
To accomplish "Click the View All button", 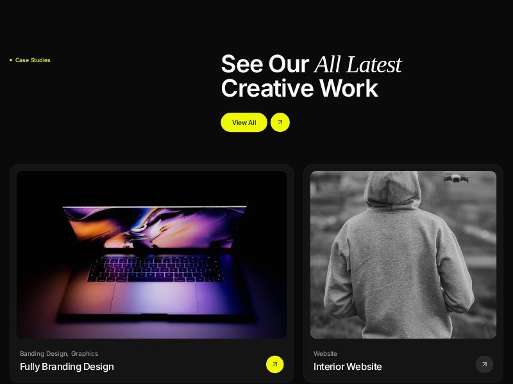I will [244, 122].
